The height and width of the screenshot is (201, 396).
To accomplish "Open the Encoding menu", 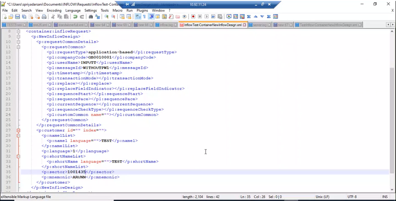I will 54,10.
